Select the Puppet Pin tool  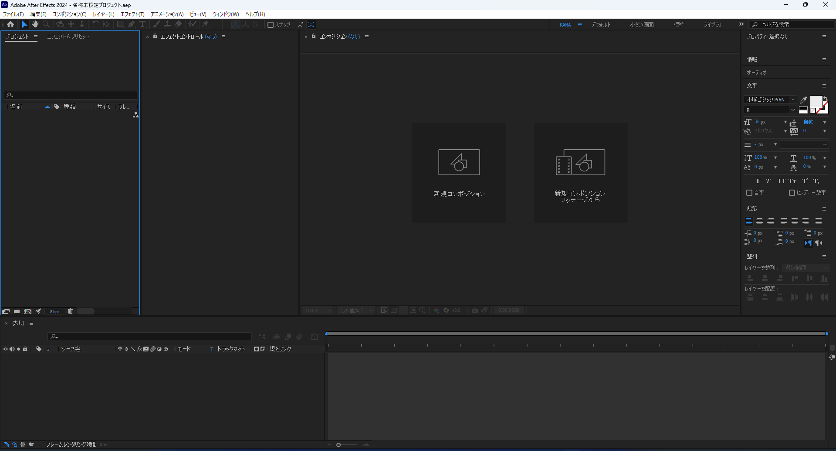(206, 24)
